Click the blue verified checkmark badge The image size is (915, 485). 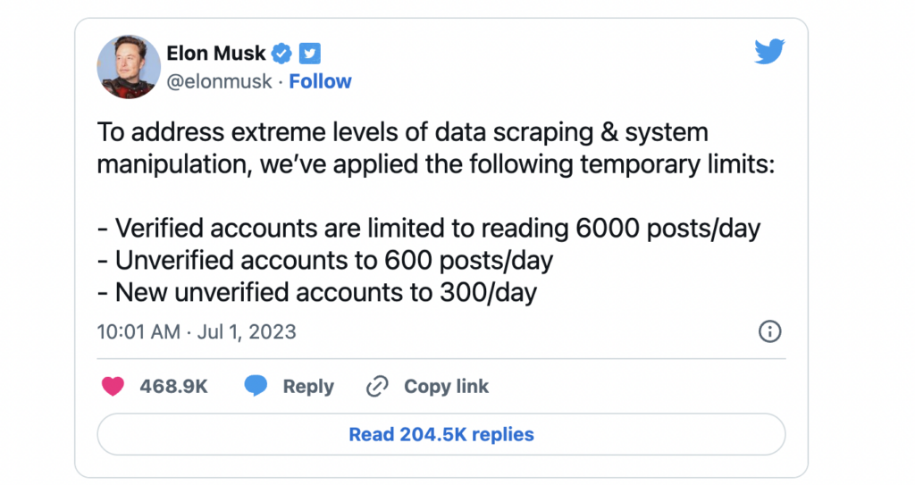click(281, 54)
